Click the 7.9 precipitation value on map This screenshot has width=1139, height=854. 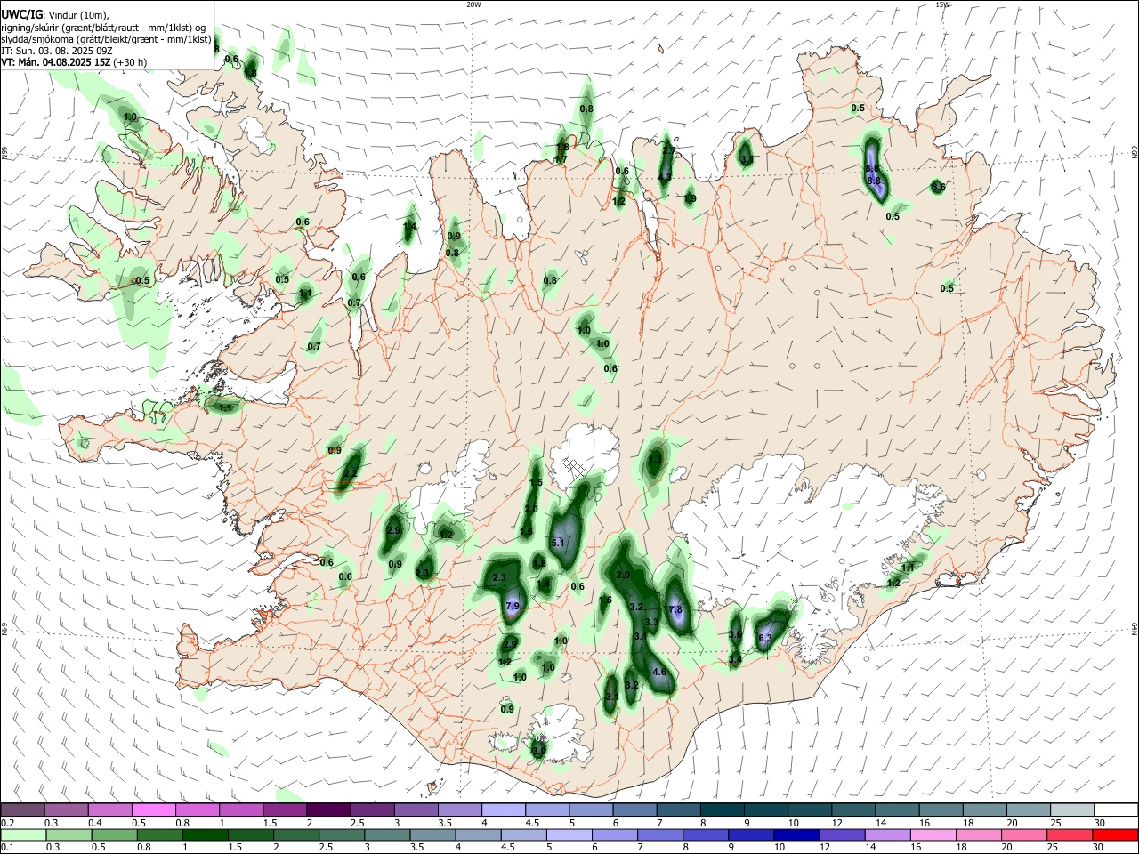tap(512, 607)
